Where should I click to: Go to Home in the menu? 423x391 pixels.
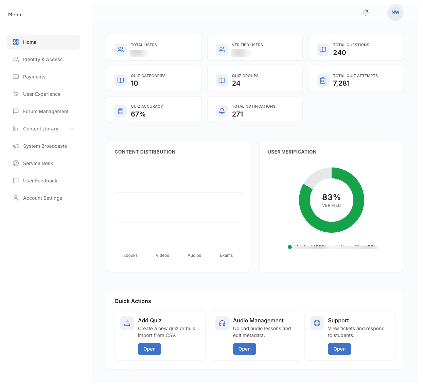tap(43, 42)
